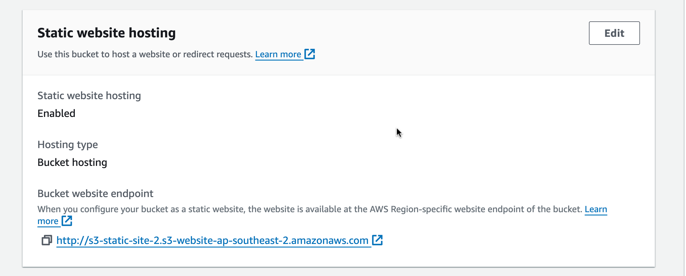686x276 pixels.
Task: Activate the copy-to-clipboard icon for the endpoint
Action: click(47, 240)
